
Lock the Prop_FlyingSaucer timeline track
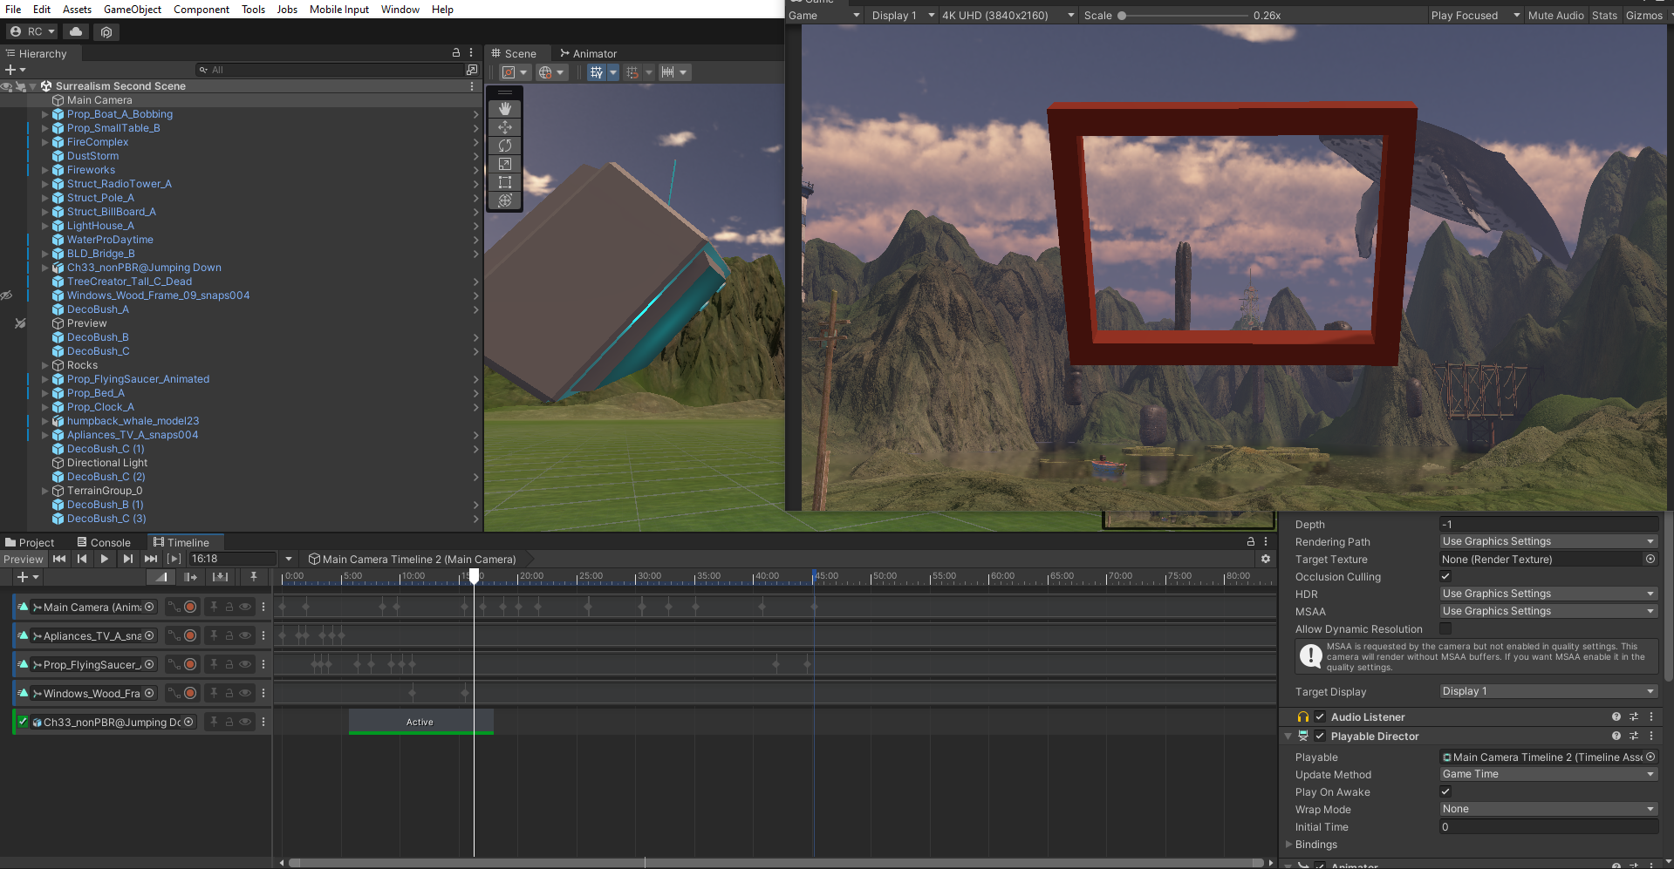click(x=229, y=664)
